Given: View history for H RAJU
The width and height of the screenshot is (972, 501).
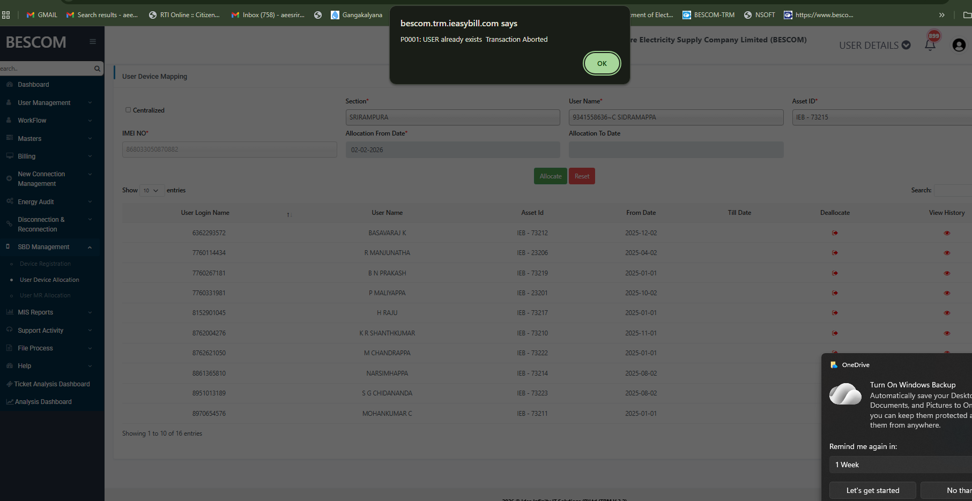Looking at the screenshot, I should 947,313.
